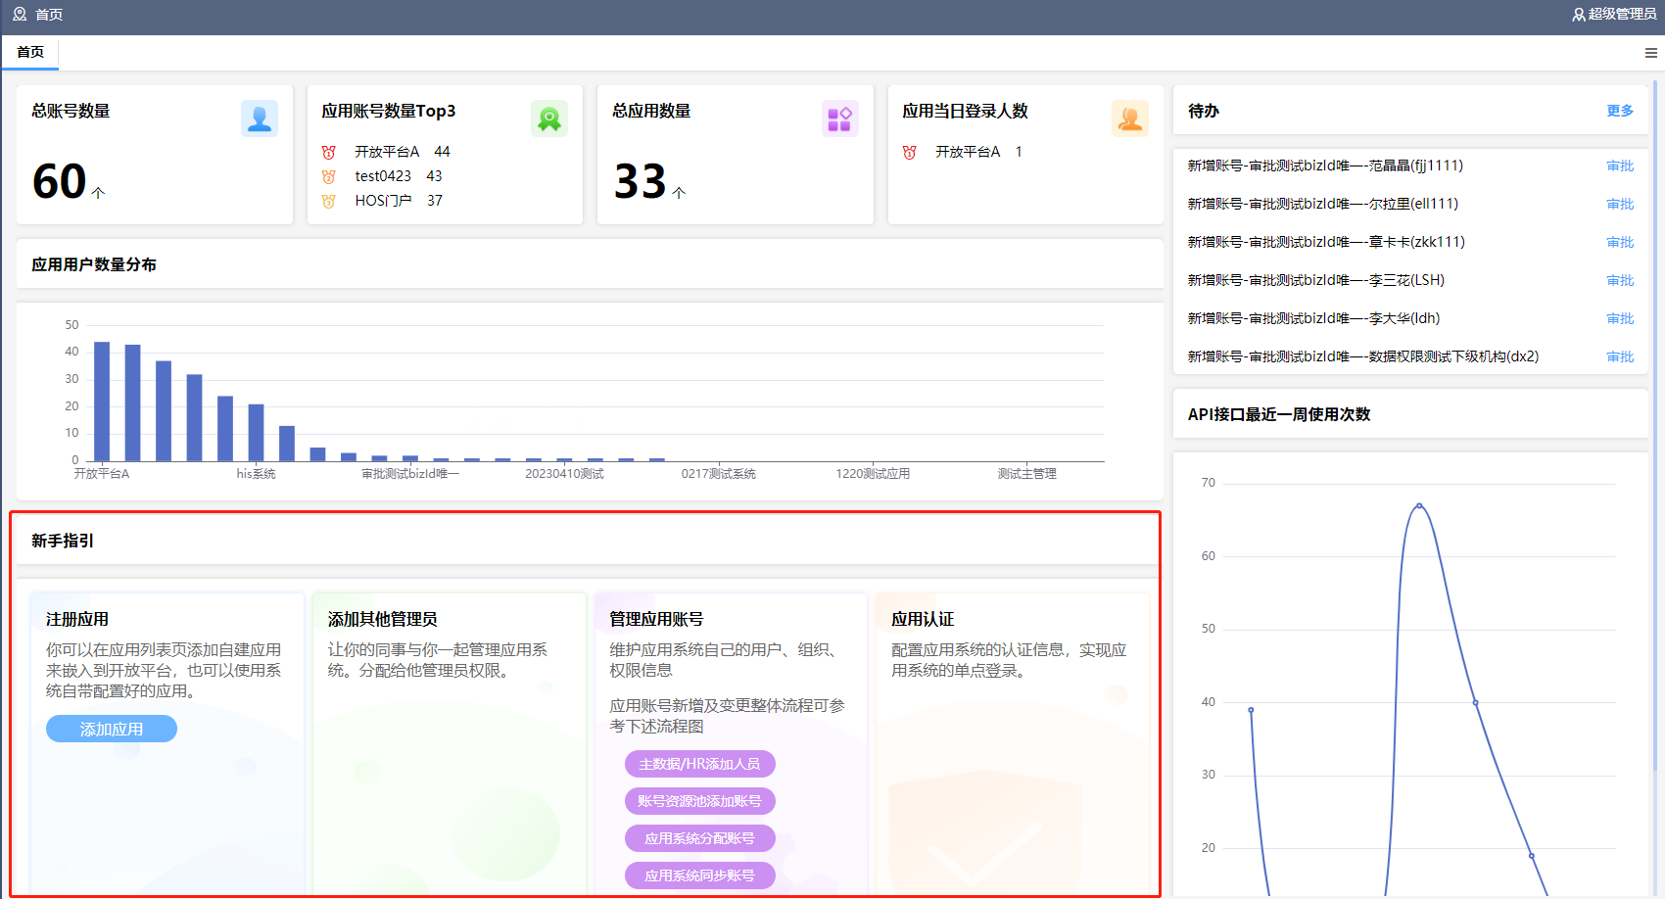This screenshot has width=1665, height=899.
Task: Click the 添加应用 button
Action: tap(112, 729)
